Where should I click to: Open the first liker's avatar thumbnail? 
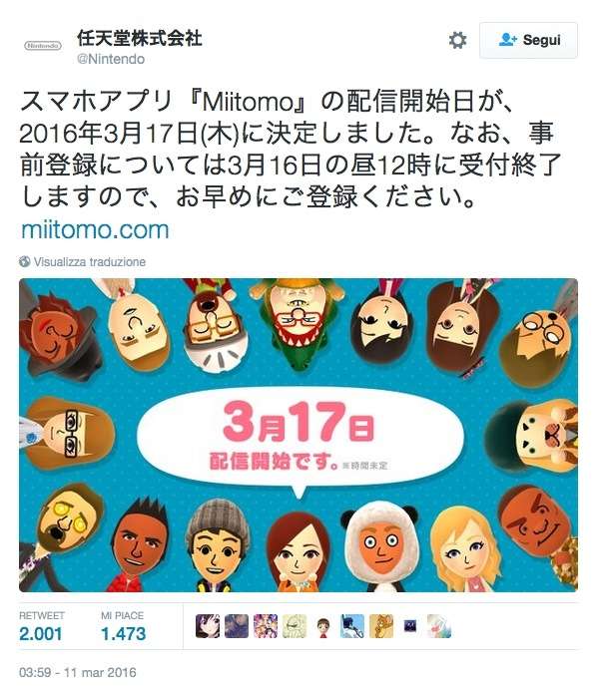[x=208, y=626]
